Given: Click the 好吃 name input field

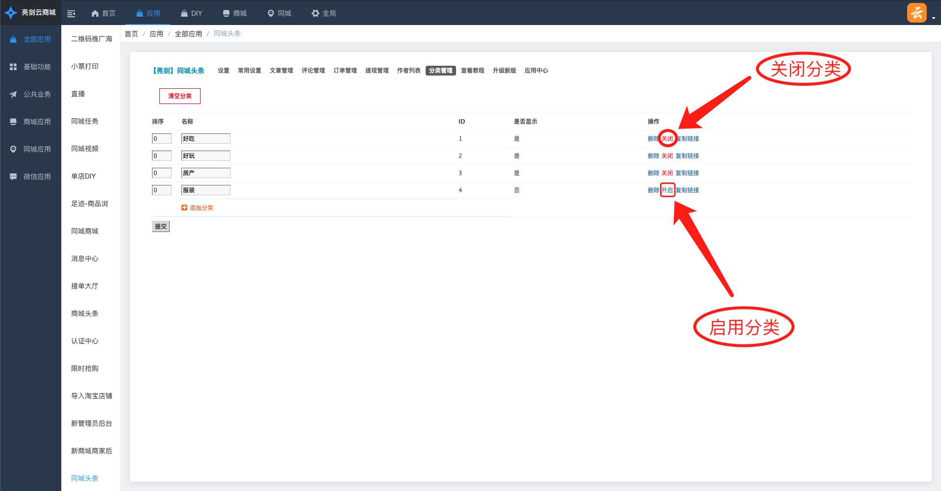Looking at the screenshot, I should pos(205,139).
